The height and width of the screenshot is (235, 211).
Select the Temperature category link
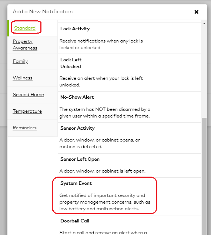coord(27,111)
